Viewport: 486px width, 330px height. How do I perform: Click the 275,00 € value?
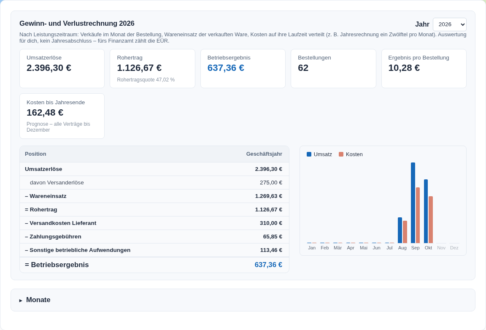tap(271, 183)
